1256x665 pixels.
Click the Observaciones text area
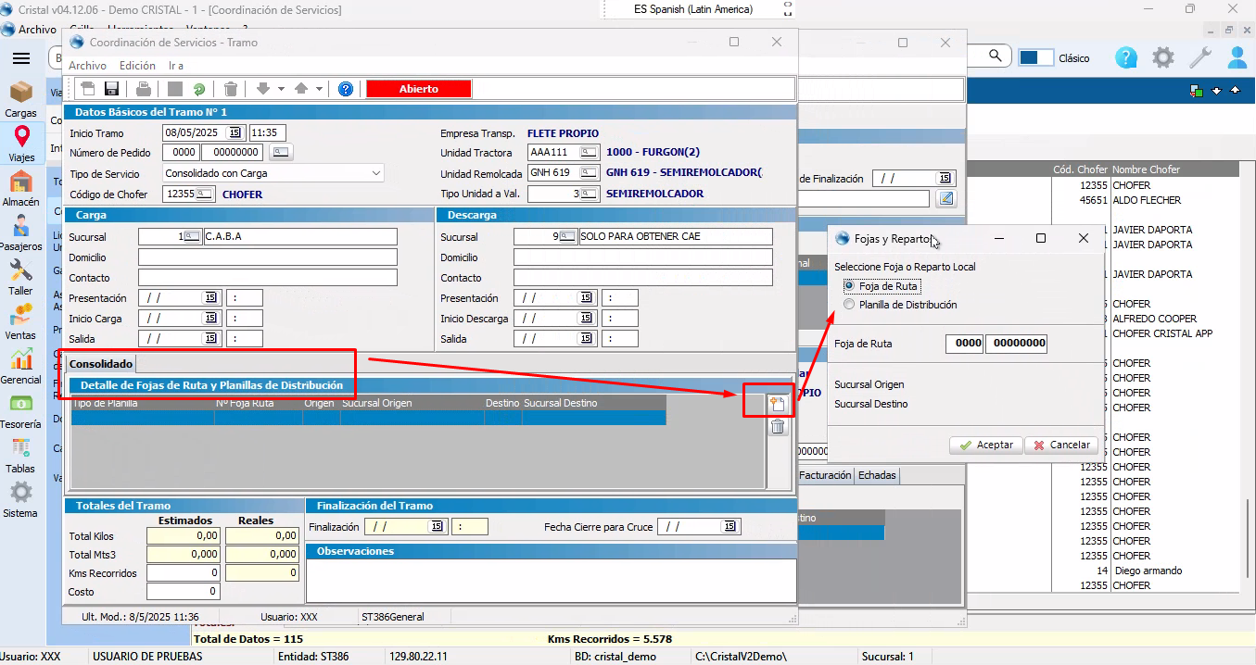coord(551,581)
